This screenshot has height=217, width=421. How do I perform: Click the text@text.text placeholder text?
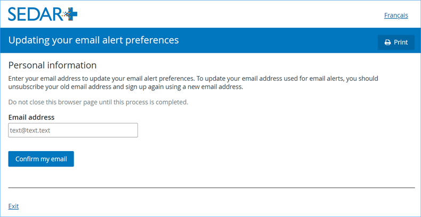tap(30, 130)
